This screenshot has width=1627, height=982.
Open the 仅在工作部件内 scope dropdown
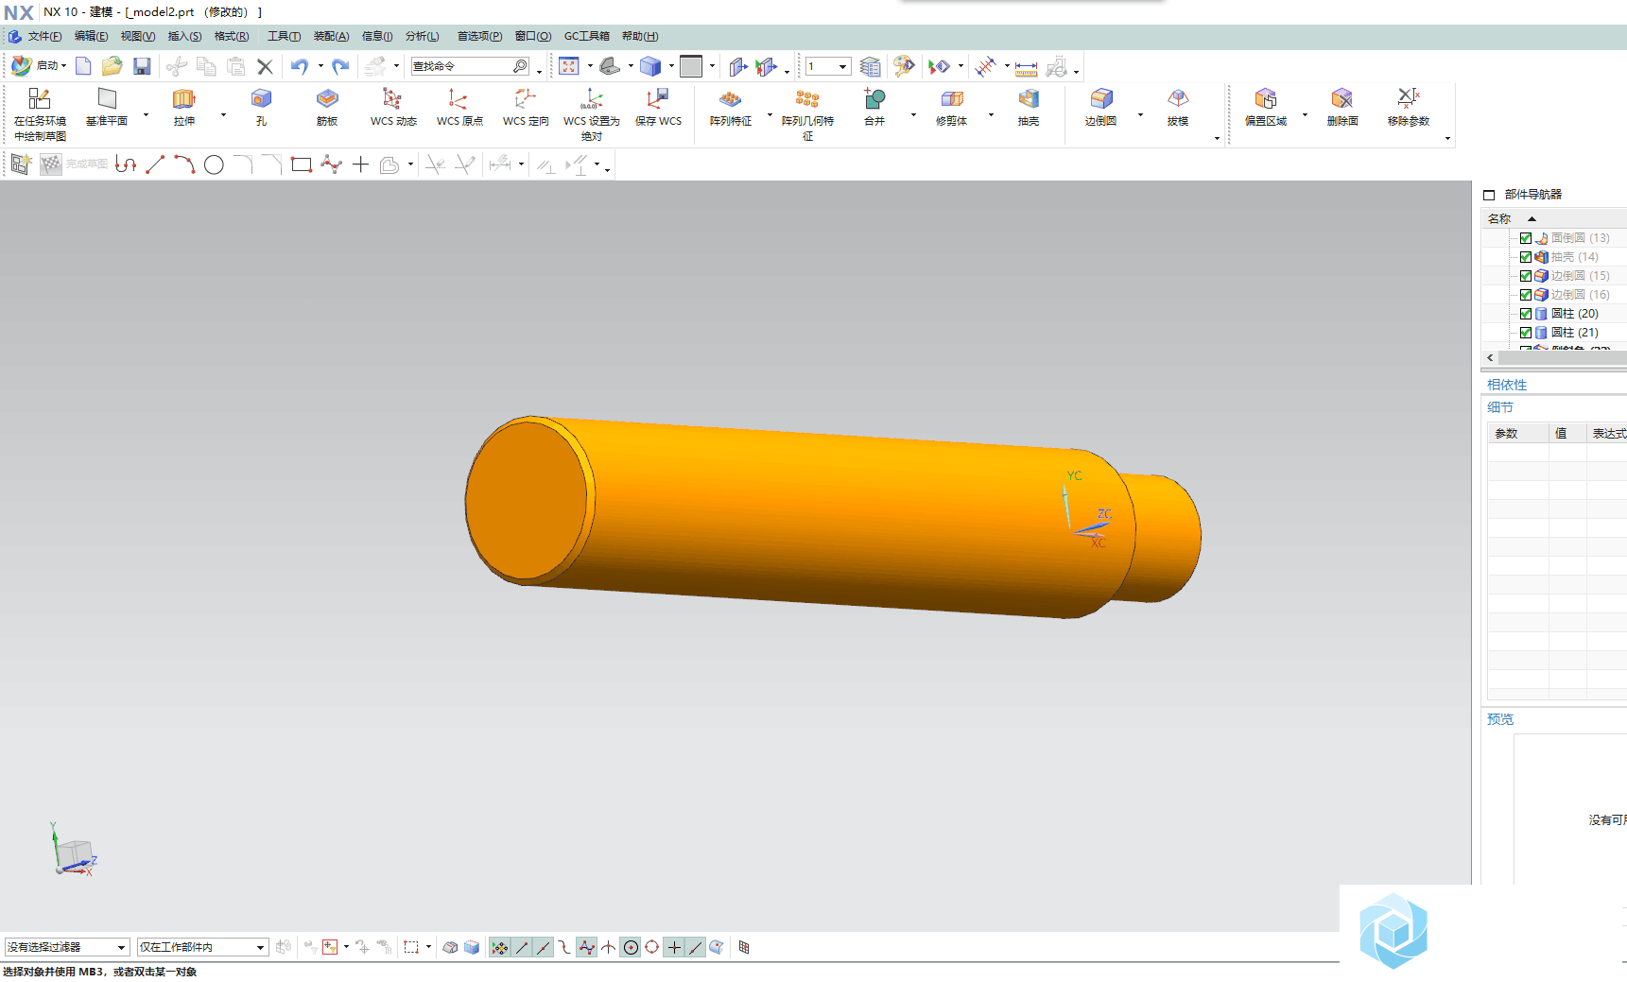tap(202, 947)
